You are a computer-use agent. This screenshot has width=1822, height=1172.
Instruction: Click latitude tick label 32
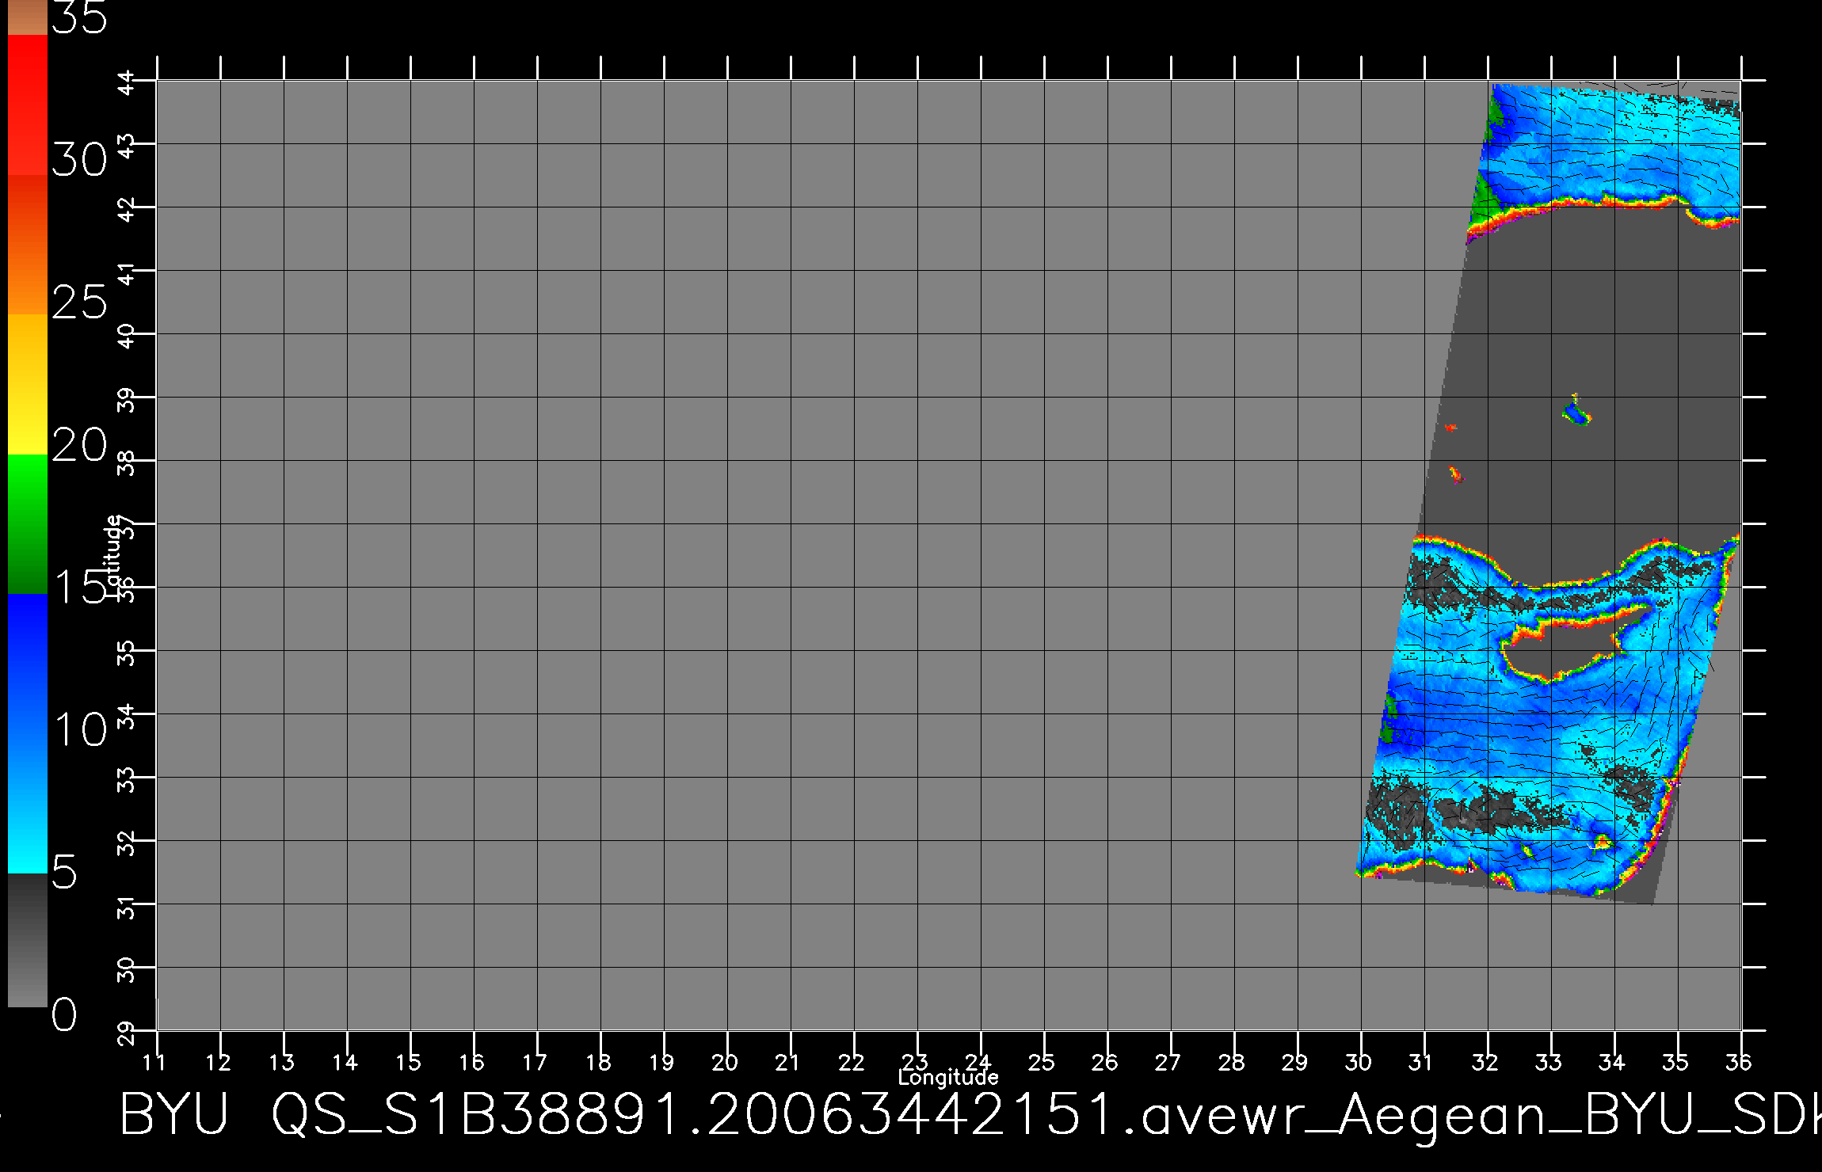(x=128, y=843)
